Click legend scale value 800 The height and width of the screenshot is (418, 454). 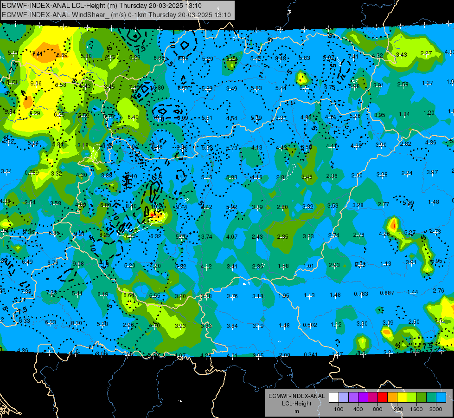(377, 409)
